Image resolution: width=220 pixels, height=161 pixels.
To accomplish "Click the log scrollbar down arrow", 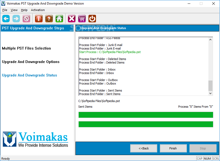I will pos(210,93).
